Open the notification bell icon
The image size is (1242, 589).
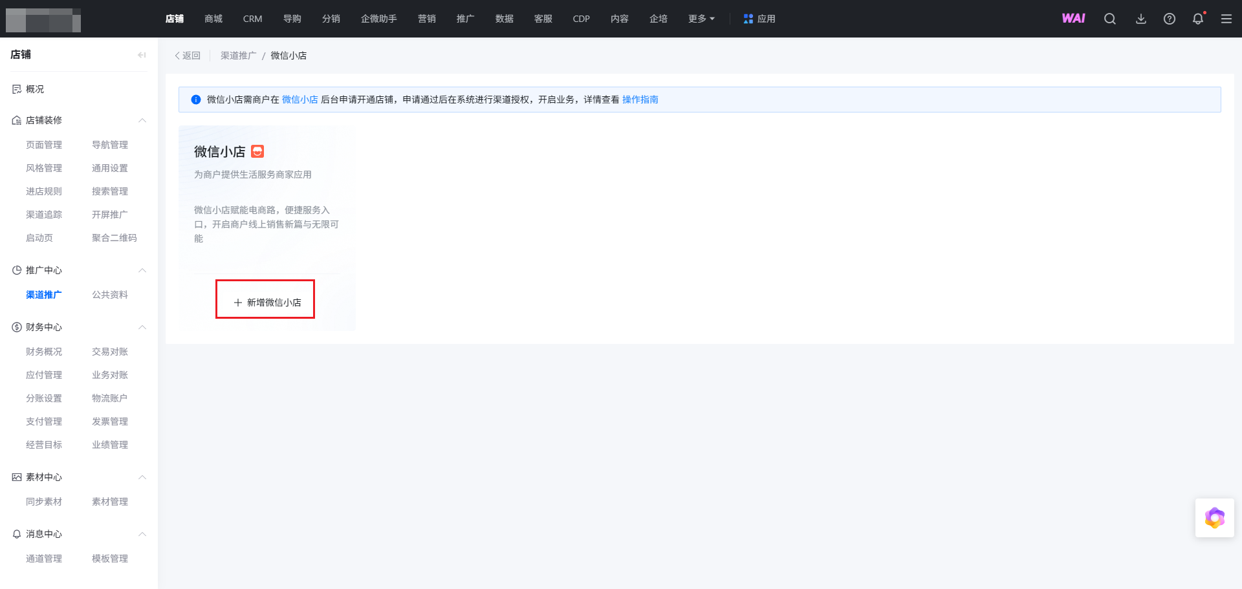(1198, 19)
